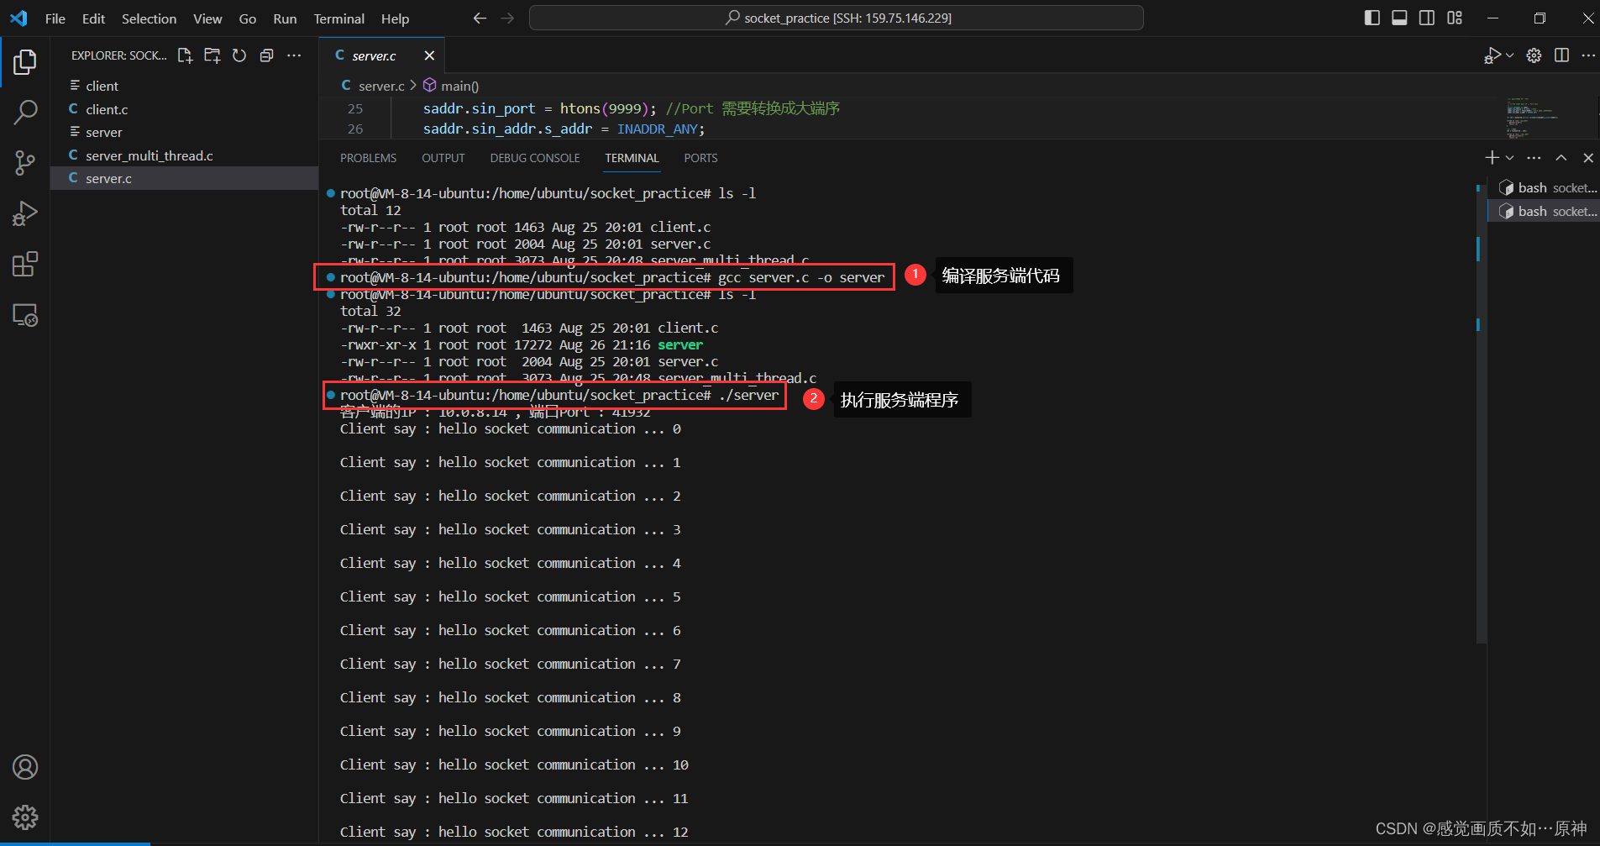Select server.c in Explorer file list
The width and height of the screenshot is (1600, 846).
[x=185, y=178]
